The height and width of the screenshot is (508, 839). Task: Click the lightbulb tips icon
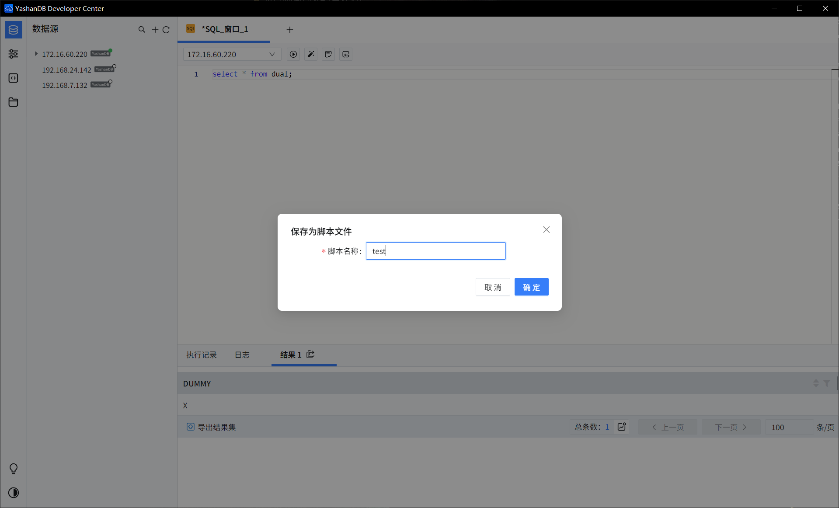(x=14, y=469)
